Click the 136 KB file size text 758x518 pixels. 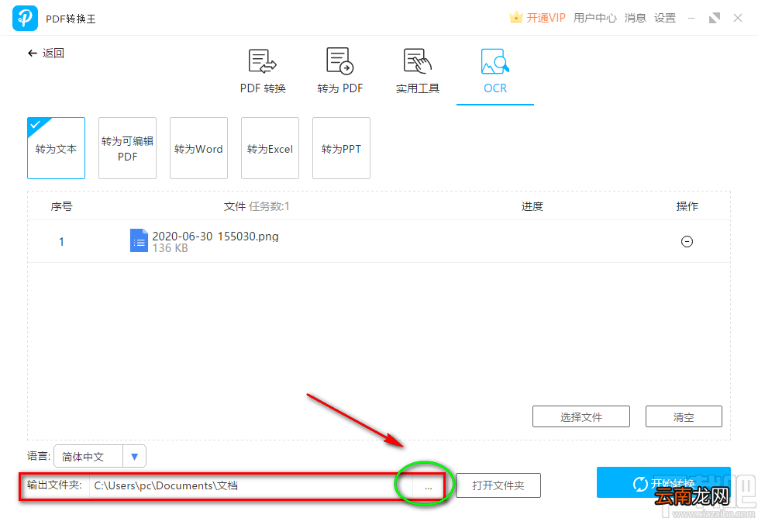(171, 248)
